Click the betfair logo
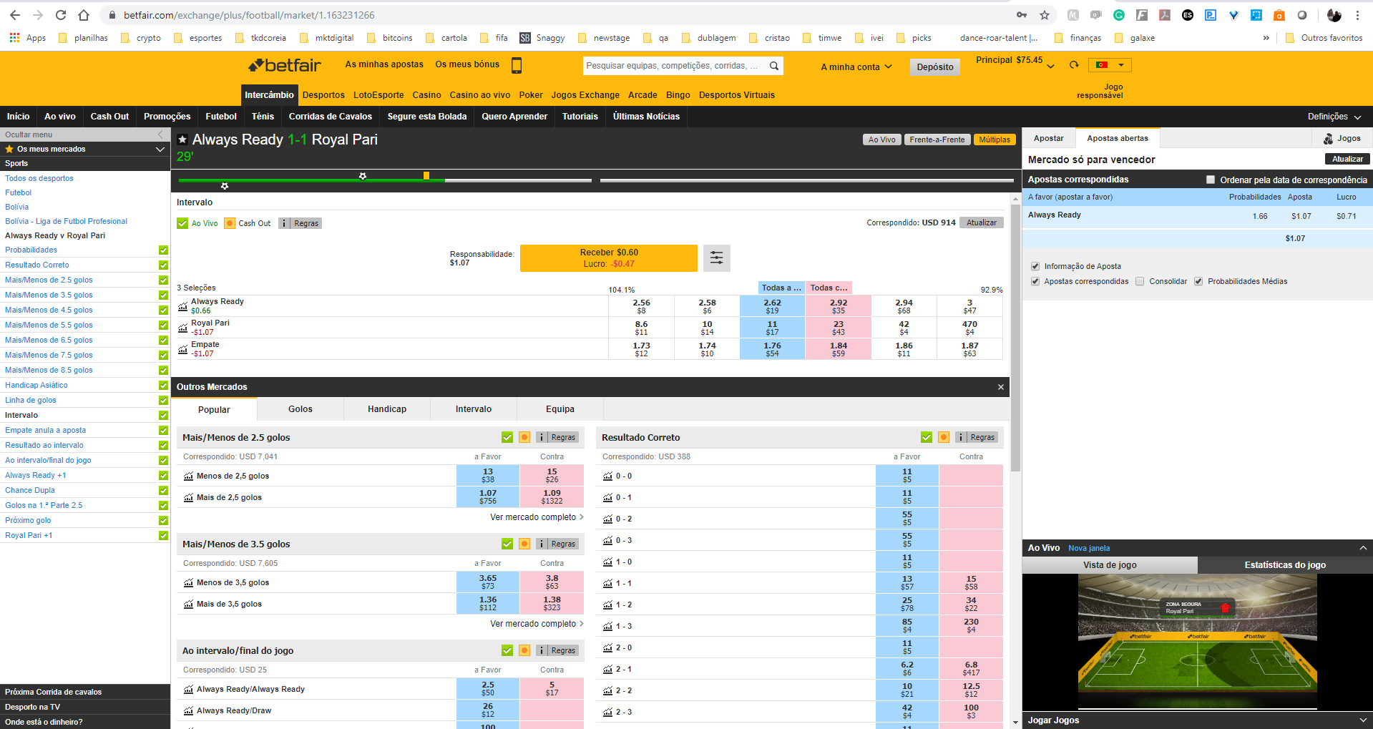The image size is (1373, 729). pos(285,65)
